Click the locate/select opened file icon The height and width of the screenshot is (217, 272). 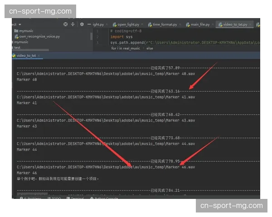pos(66,24)
